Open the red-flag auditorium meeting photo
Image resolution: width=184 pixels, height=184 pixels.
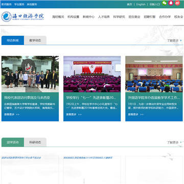[x=92, y=74]
